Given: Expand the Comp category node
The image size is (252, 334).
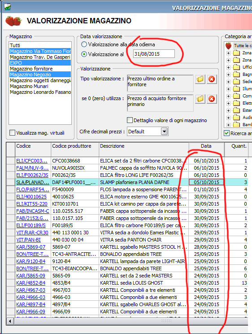Looking at the screenshot, I should pos(228,96).
